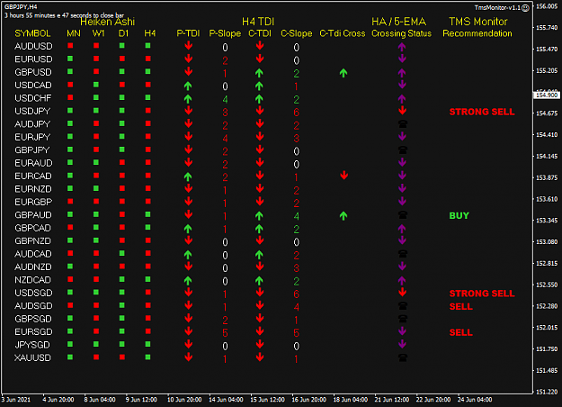Click the C-Slope value 6 for USDJPY
562x407 pixels.
pyautogui.click(x=296, y=113)
